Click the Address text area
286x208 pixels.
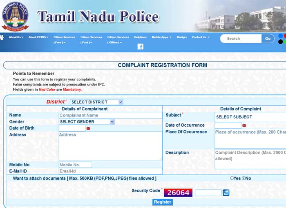[x=110, y=146]
